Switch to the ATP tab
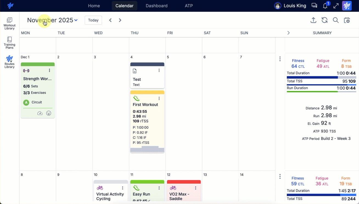The image size is (359, 204). [189, 6]
